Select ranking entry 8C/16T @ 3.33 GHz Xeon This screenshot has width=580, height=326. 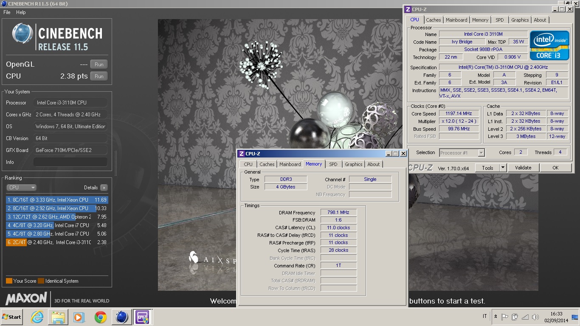click(x=57, y=200)
